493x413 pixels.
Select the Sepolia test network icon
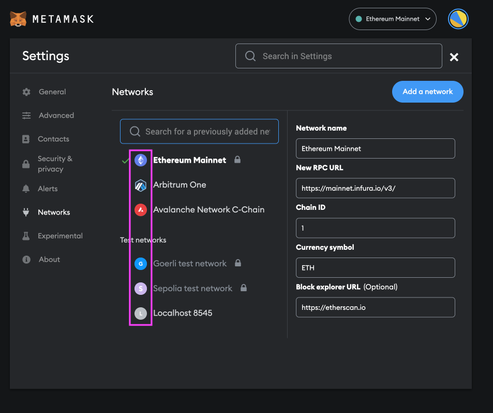tap(140, 289)
